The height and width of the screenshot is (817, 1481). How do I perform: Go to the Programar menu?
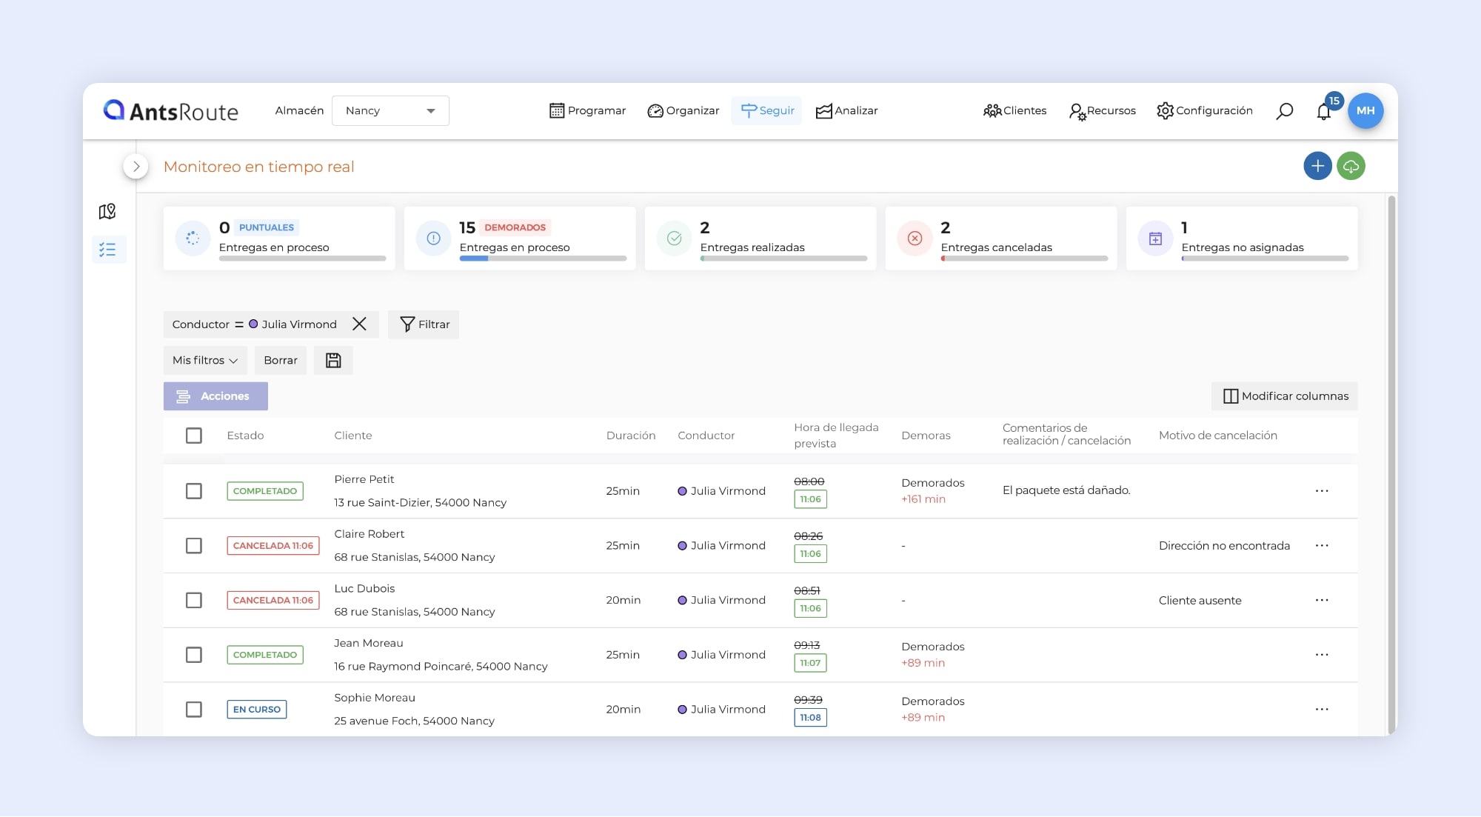(588, 111)
